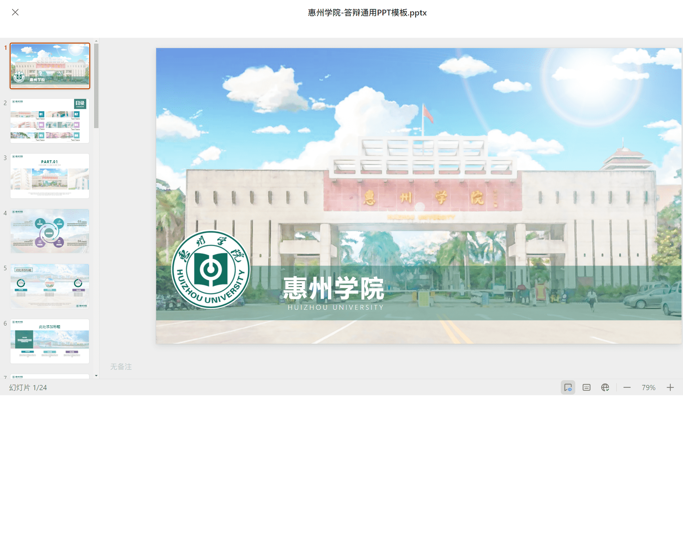
Task: Click the 79% zoom level value
Action: (x=649, y=387)
